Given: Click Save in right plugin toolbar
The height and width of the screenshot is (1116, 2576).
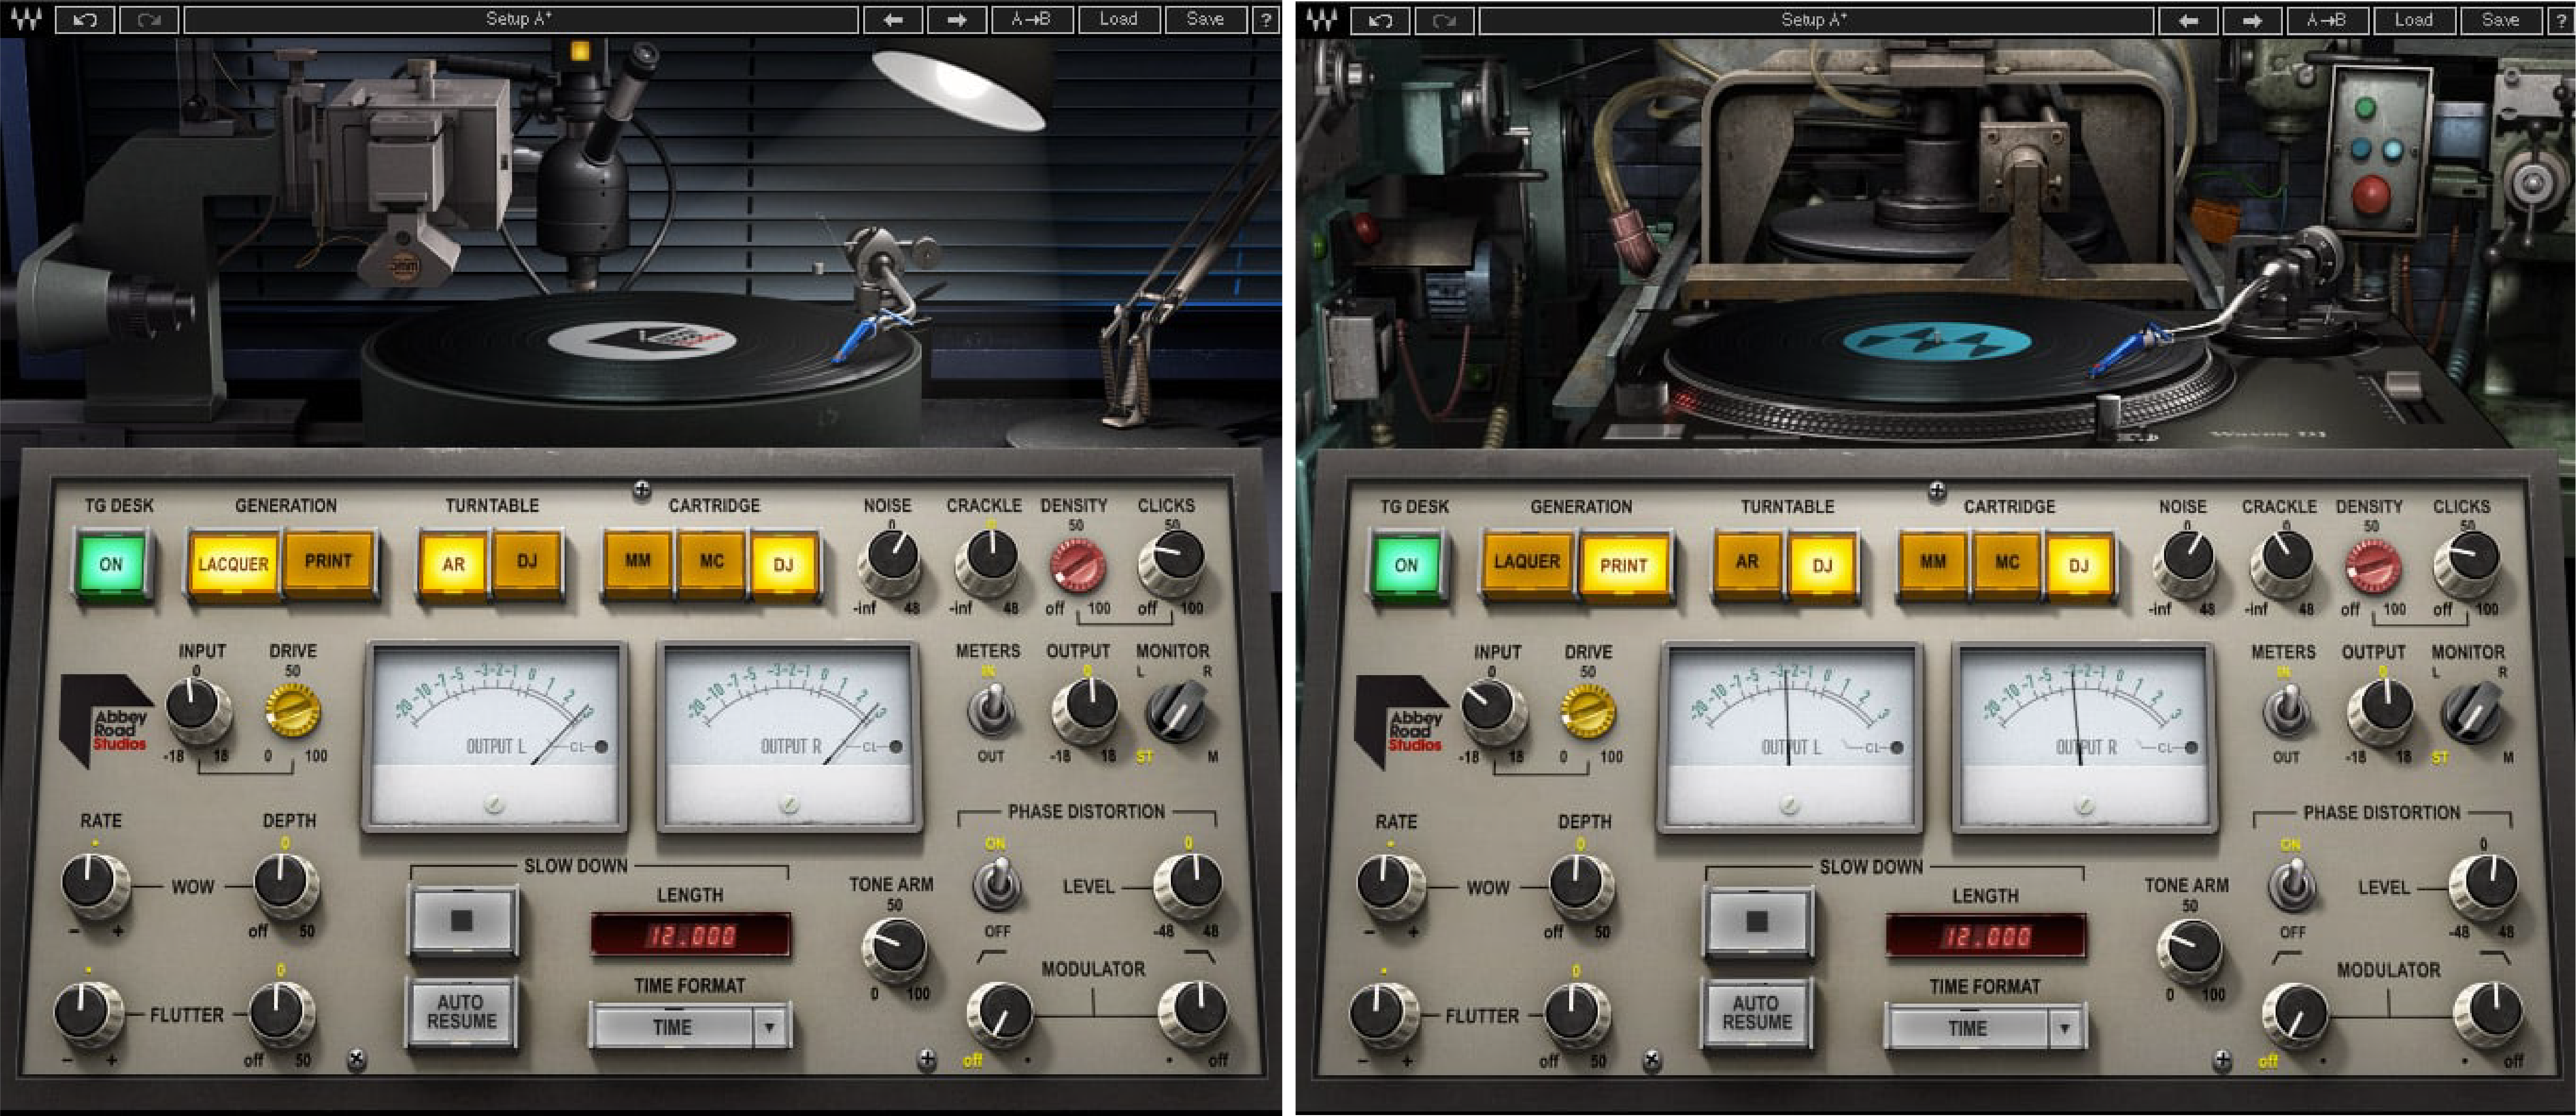Looking at the screenshot, I should tap(2501, 19).
